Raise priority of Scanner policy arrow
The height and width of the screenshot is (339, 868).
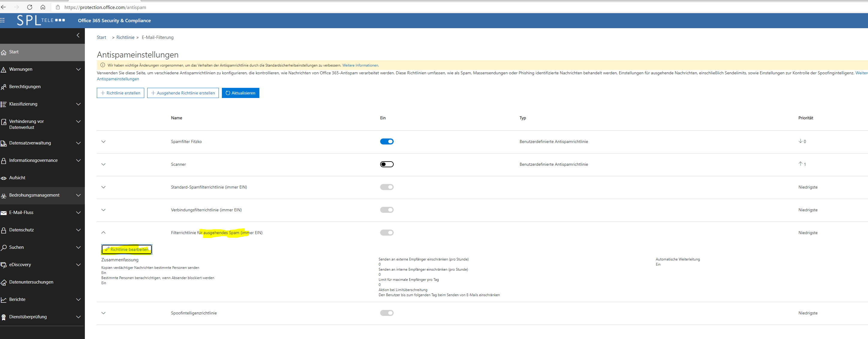pyautogui.click(x=800, y=164)
